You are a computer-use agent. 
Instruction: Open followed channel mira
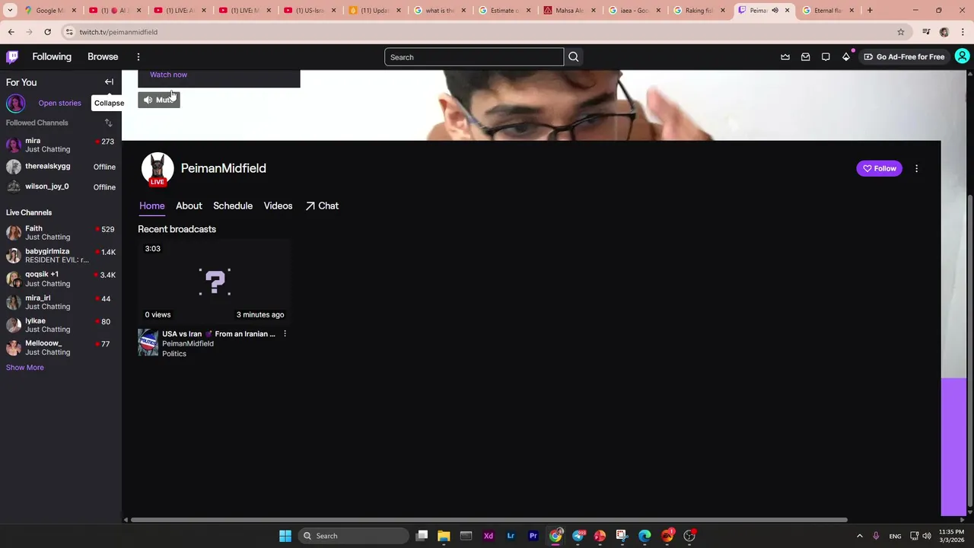click(x=60, y=145)
